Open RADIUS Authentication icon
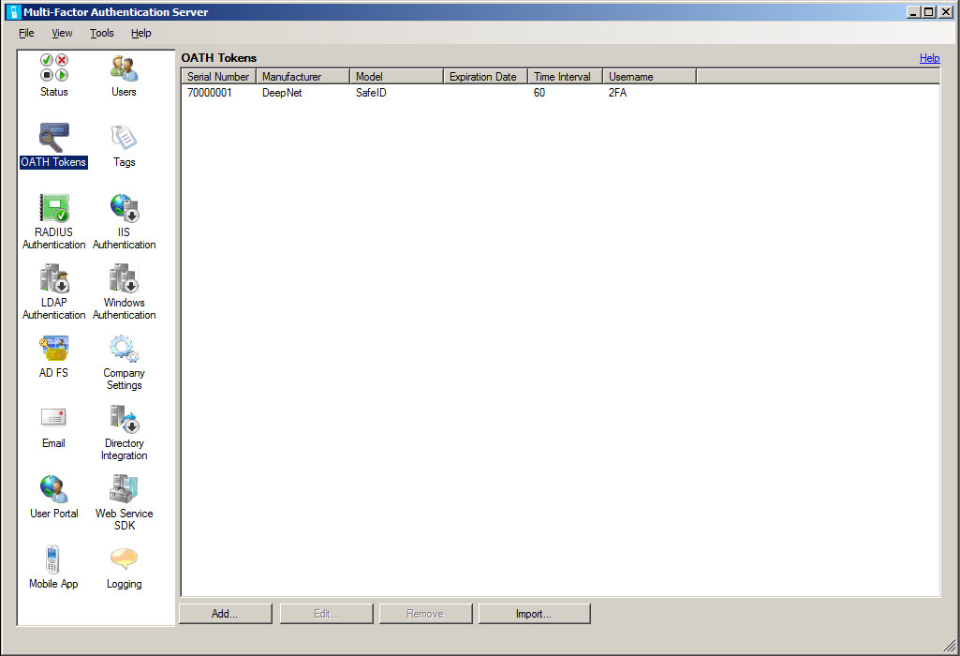Image resolution: width=960 pixels, height=656 pixels. click(x=54, y=208)
